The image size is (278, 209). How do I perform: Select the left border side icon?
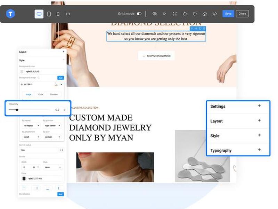[x=59, y=188]
